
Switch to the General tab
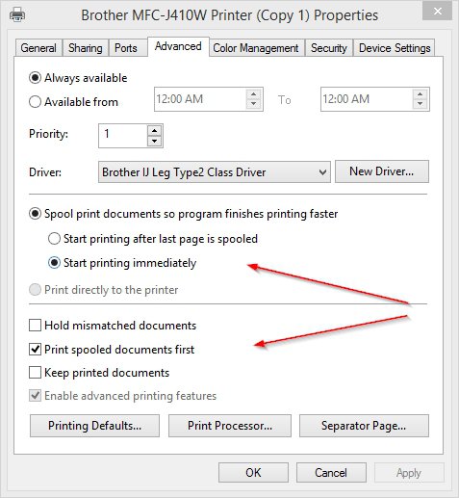click(38, 48)
